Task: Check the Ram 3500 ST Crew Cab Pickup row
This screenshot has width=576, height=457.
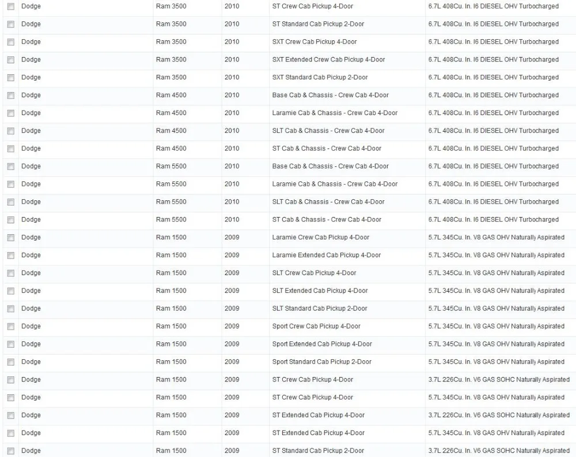Action: (11, 6)
